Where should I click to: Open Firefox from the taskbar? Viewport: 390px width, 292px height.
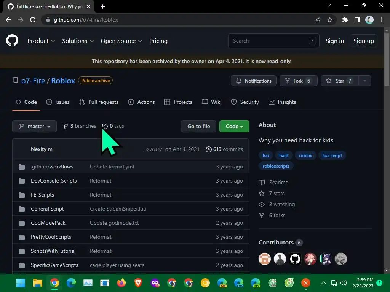point(121,283)
